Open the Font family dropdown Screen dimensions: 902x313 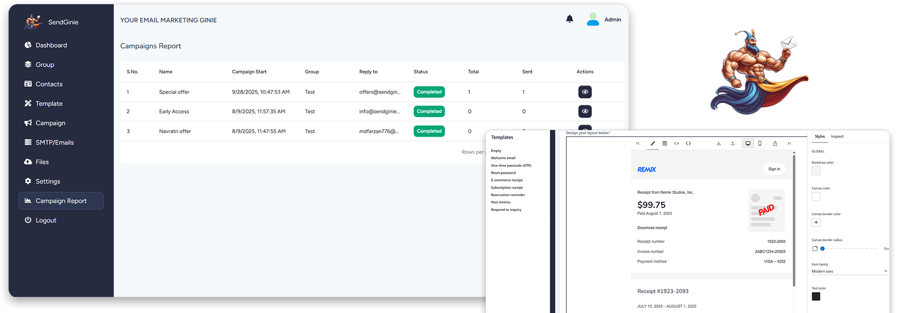point(849,271)
